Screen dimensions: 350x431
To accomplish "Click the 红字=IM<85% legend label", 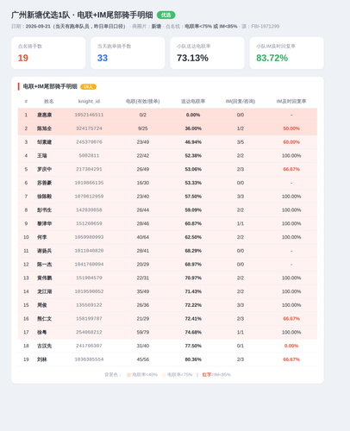I will [216, 375].
